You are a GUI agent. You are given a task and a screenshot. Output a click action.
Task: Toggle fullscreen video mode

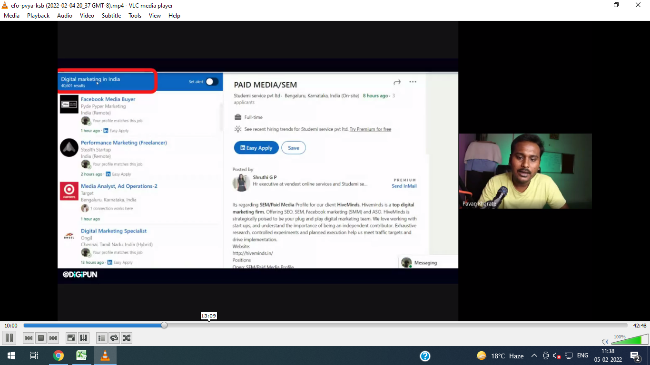pyautogui.click(x=71, y=338)
